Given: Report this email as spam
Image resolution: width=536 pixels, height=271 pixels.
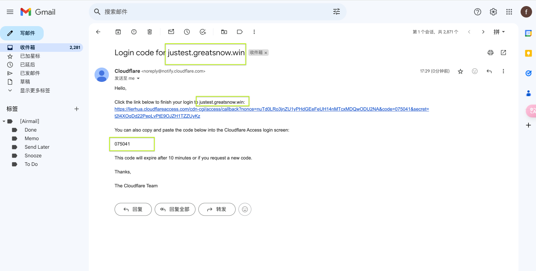Looking at the screenshot, I should click(x=134, y=32).
